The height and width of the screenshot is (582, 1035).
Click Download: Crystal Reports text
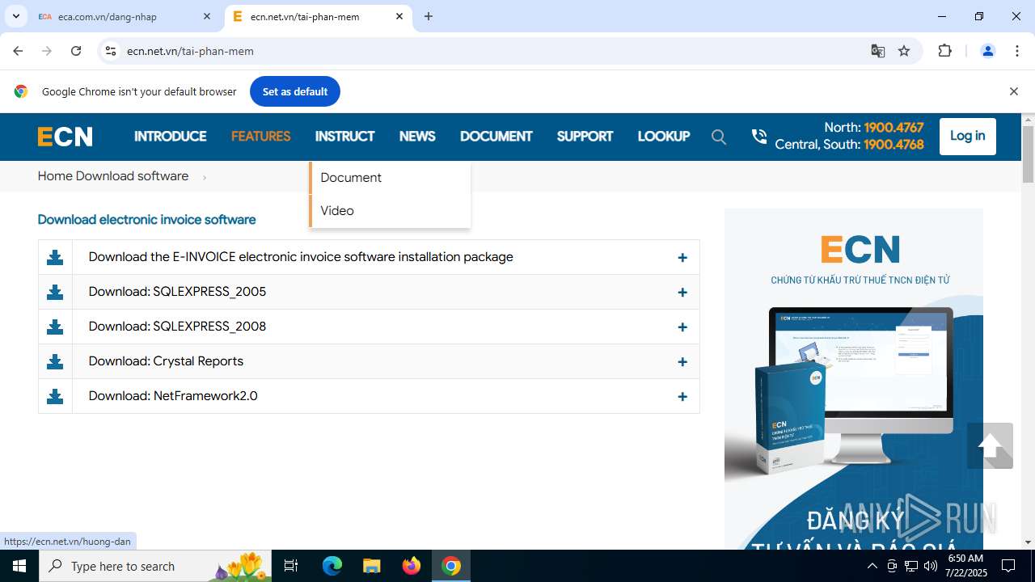coord(166,361)
